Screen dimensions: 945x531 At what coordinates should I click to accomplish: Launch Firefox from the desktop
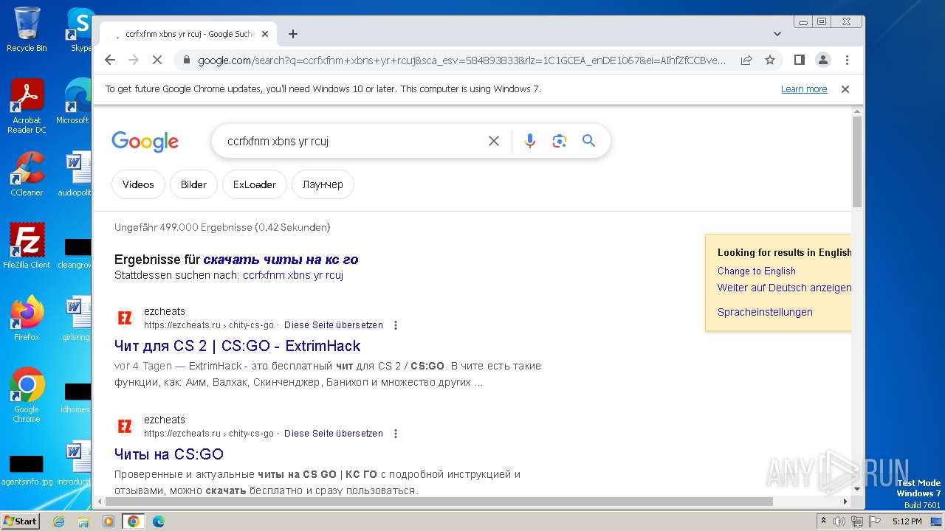pyautogui.click(x=27, y=319)
